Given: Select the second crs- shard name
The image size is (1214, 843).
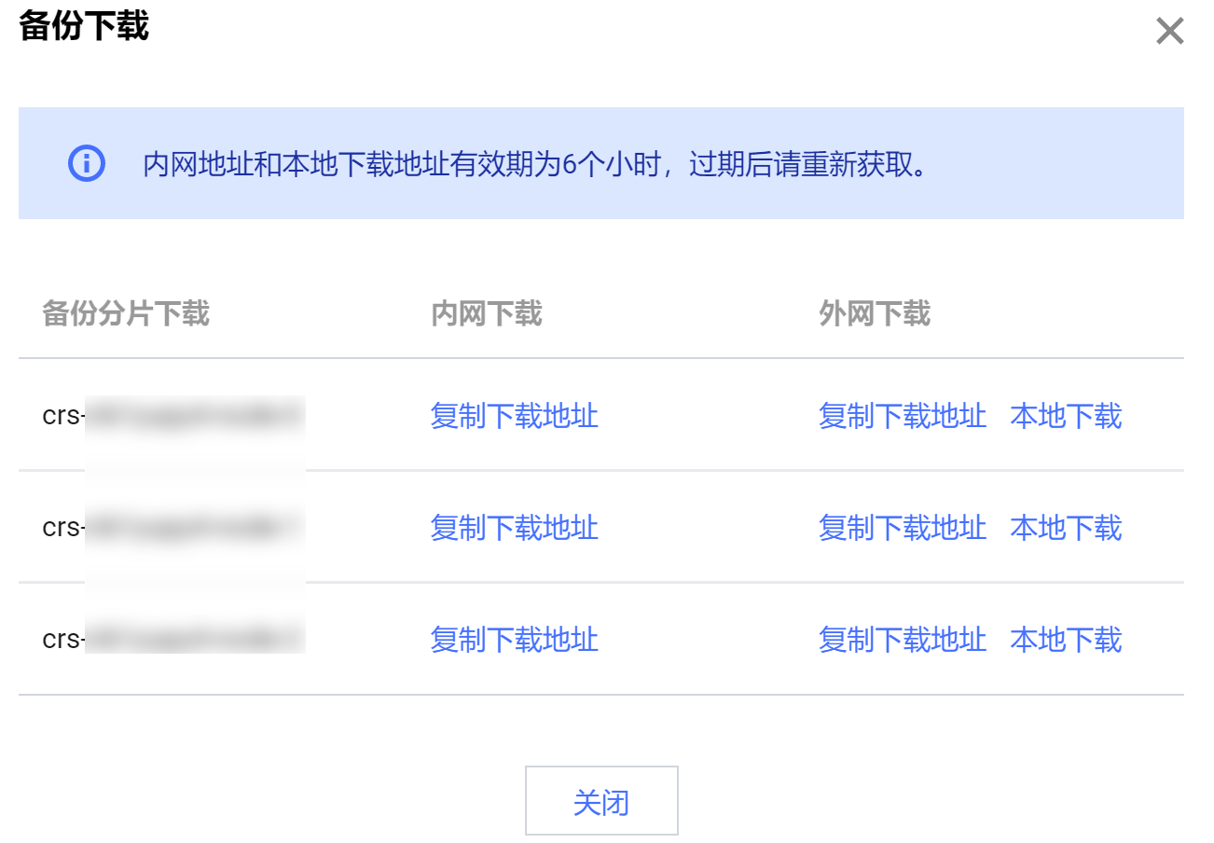Looking at the screenshot, I should pos(173,528).
